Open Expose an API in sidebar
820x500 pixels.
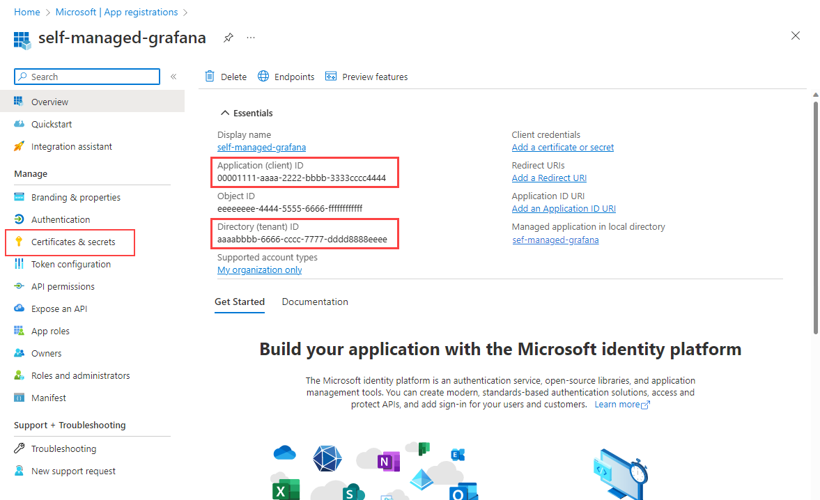[x=59, y=308]
